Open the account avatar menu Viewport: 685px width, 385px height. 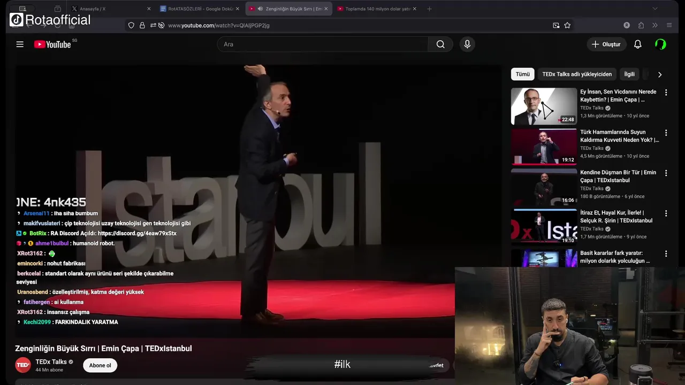(x=660, y=44)
